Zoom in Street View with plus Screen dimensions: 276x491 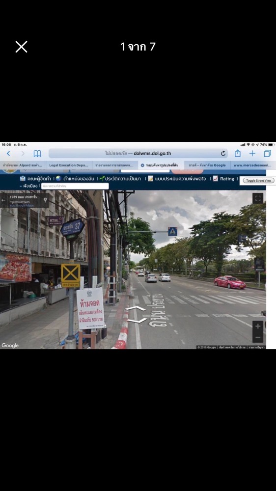[258, 327]
